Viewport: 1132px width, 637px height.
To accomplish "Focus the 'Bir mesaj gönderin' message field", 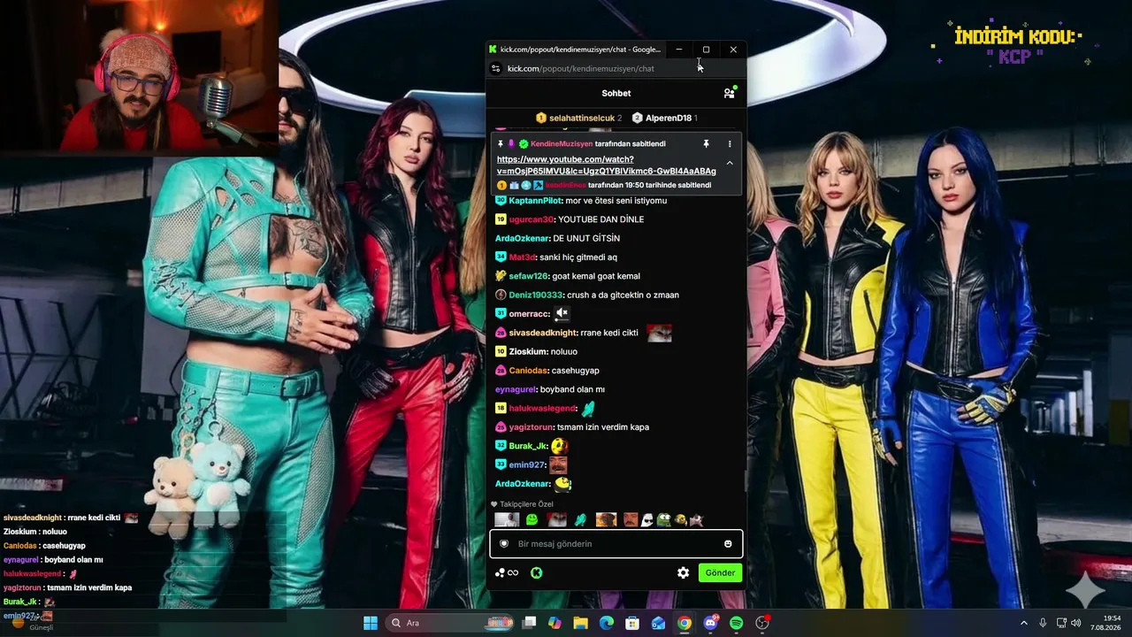I will (616, 544).
